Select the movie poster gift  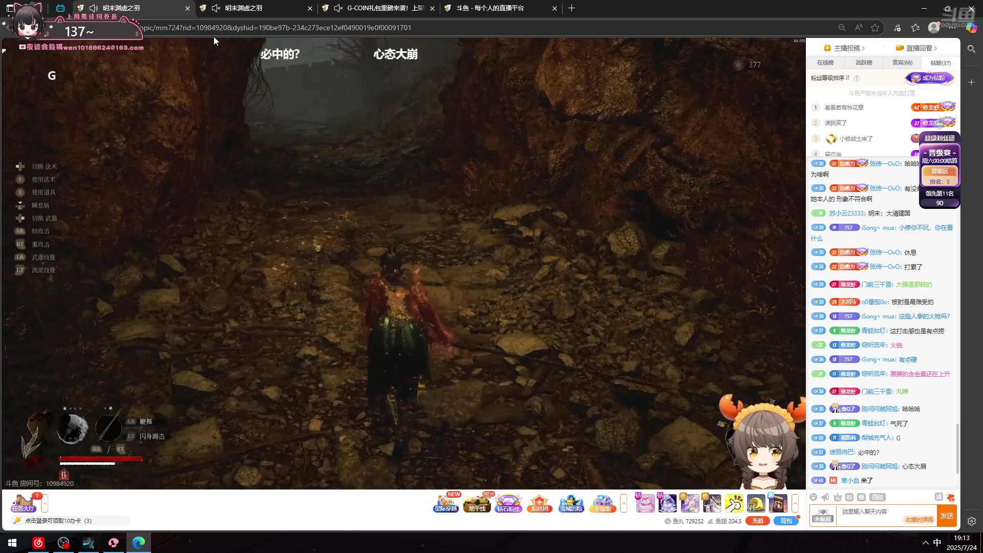(x=778, y=503)
